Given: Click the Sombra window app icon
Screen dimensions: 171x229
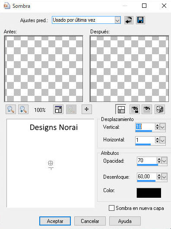Looking at the screenshot, I should (6, 6).
